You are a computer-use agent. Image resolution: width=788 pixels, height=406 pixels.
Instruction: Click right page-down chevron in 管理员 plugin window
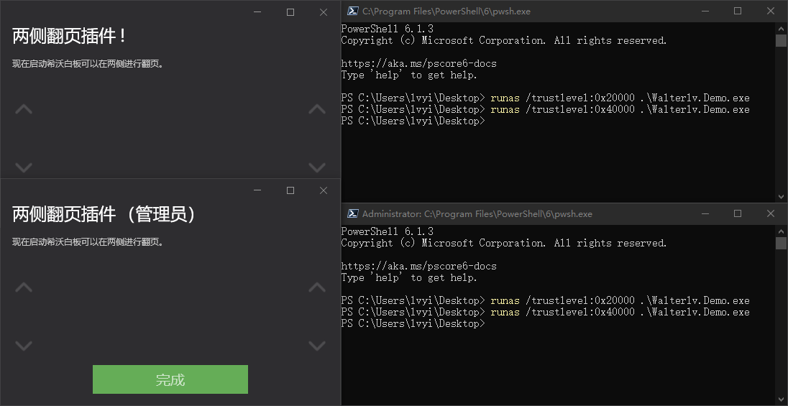(x=317, y=346)
